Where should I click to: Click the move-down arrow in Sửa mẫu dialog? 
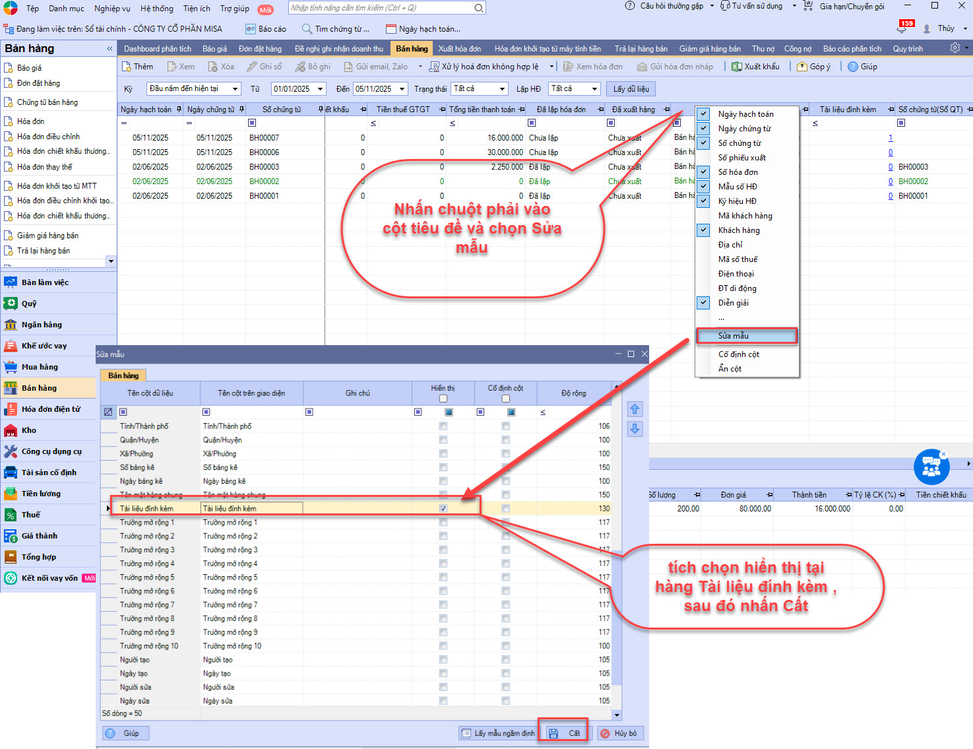pyautogui.click(x=635, y=429)
